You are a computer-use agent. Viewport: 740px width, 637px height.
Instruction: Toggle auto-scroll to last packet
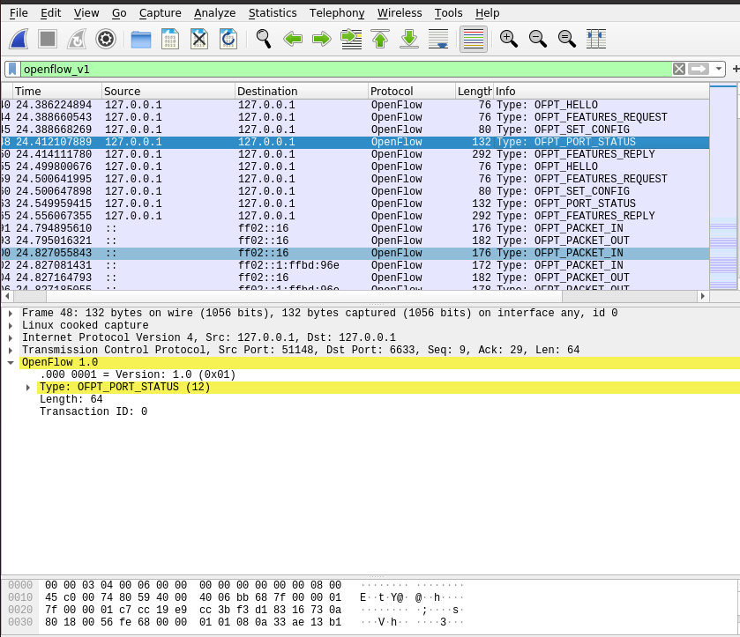point(438,39)
